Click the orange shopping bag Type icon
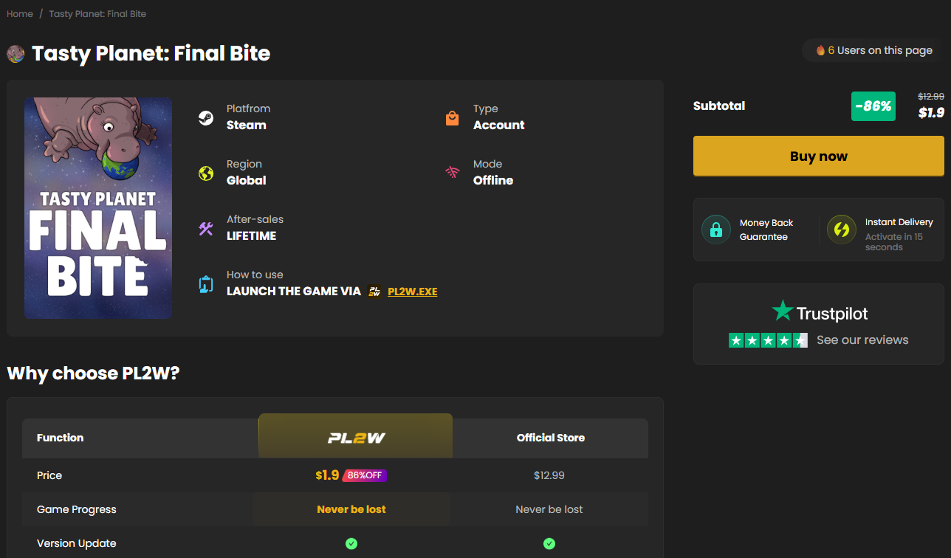Screen dimensions: 951x558 coord(453,118)
